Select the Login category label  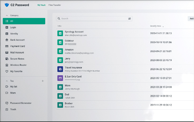pyautogui.click(x=13, y=27)
